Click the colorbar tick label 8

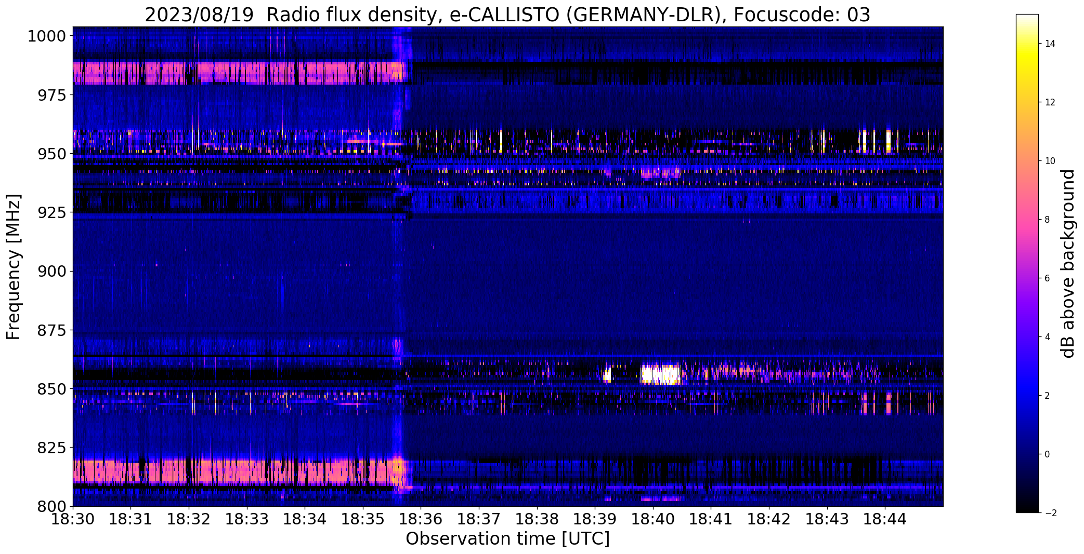tap(1047, 220)
